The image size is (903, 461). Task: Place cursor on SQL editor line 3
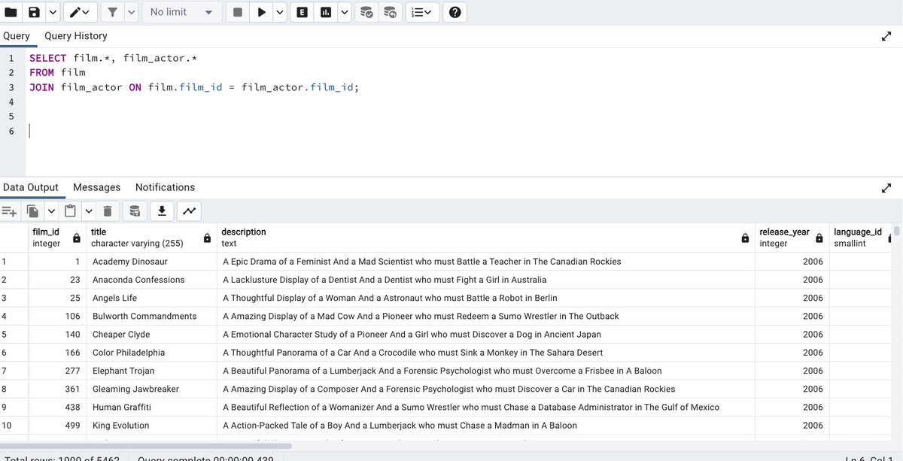[464, 87]
